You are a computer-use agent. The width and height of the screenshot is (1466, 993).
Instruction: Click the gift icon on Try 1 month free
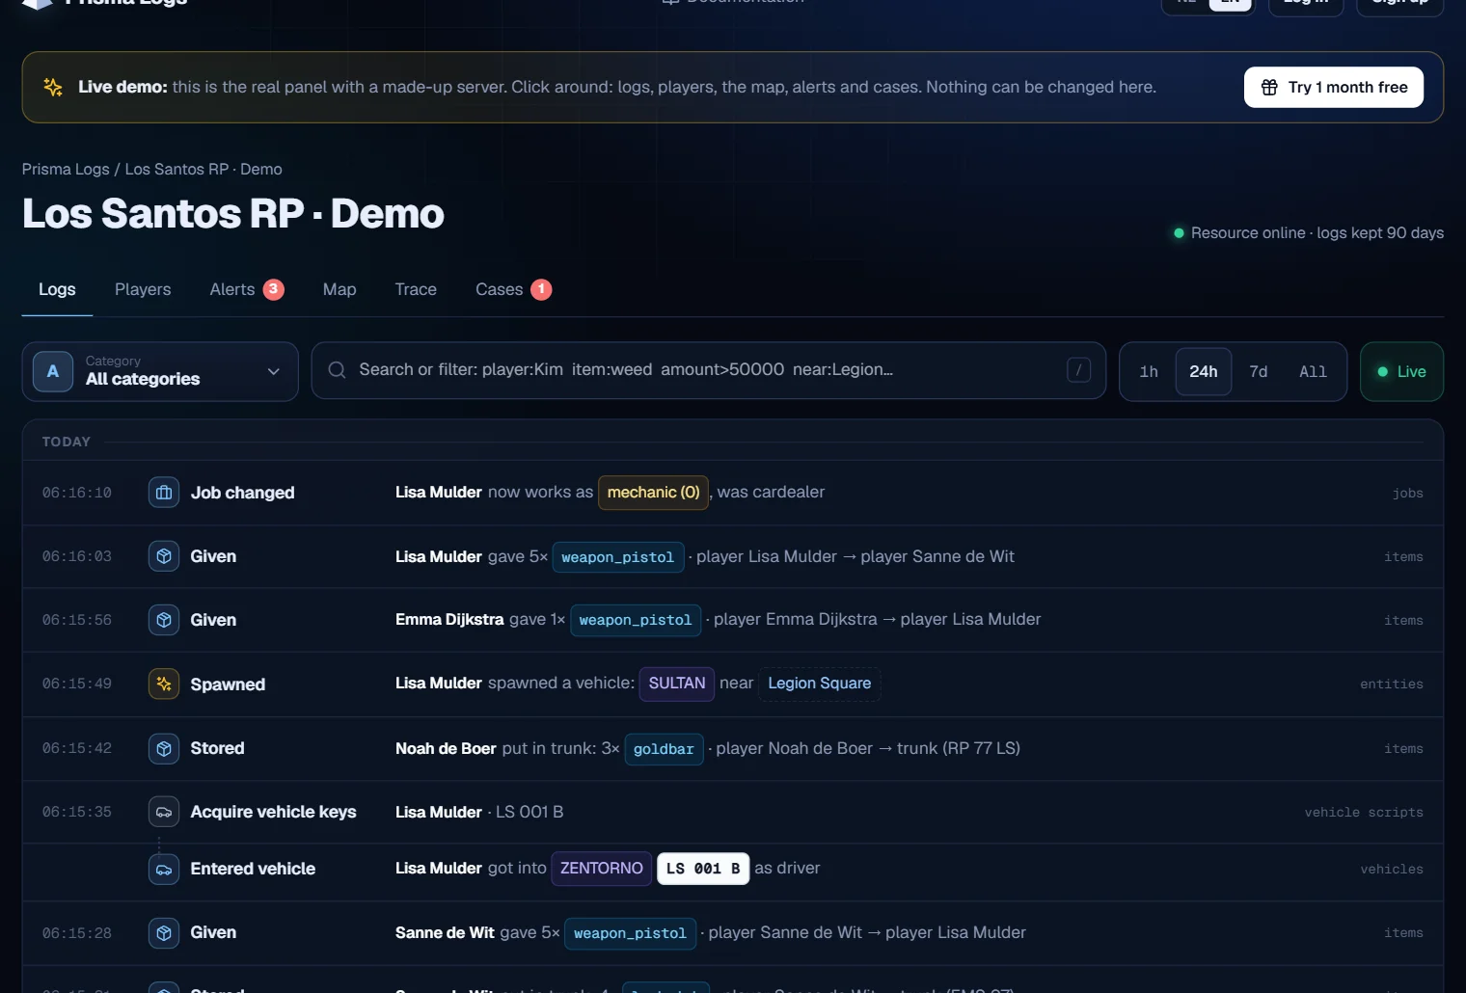pyautogui.click(x=1269, y=87)
